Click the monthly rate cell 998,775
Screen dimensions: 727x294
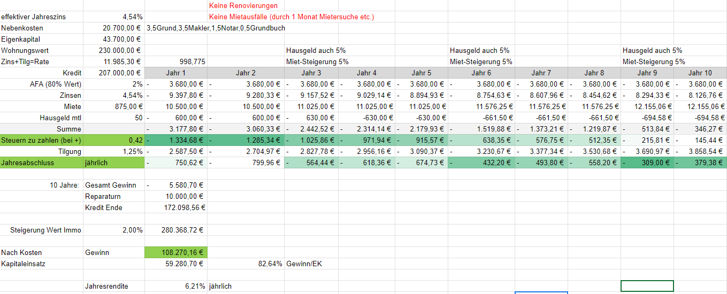[x=193, y=62]
